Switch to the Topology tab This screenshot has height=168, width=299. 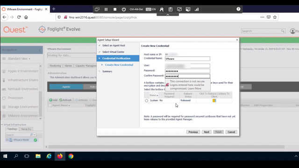pos(12,129)
